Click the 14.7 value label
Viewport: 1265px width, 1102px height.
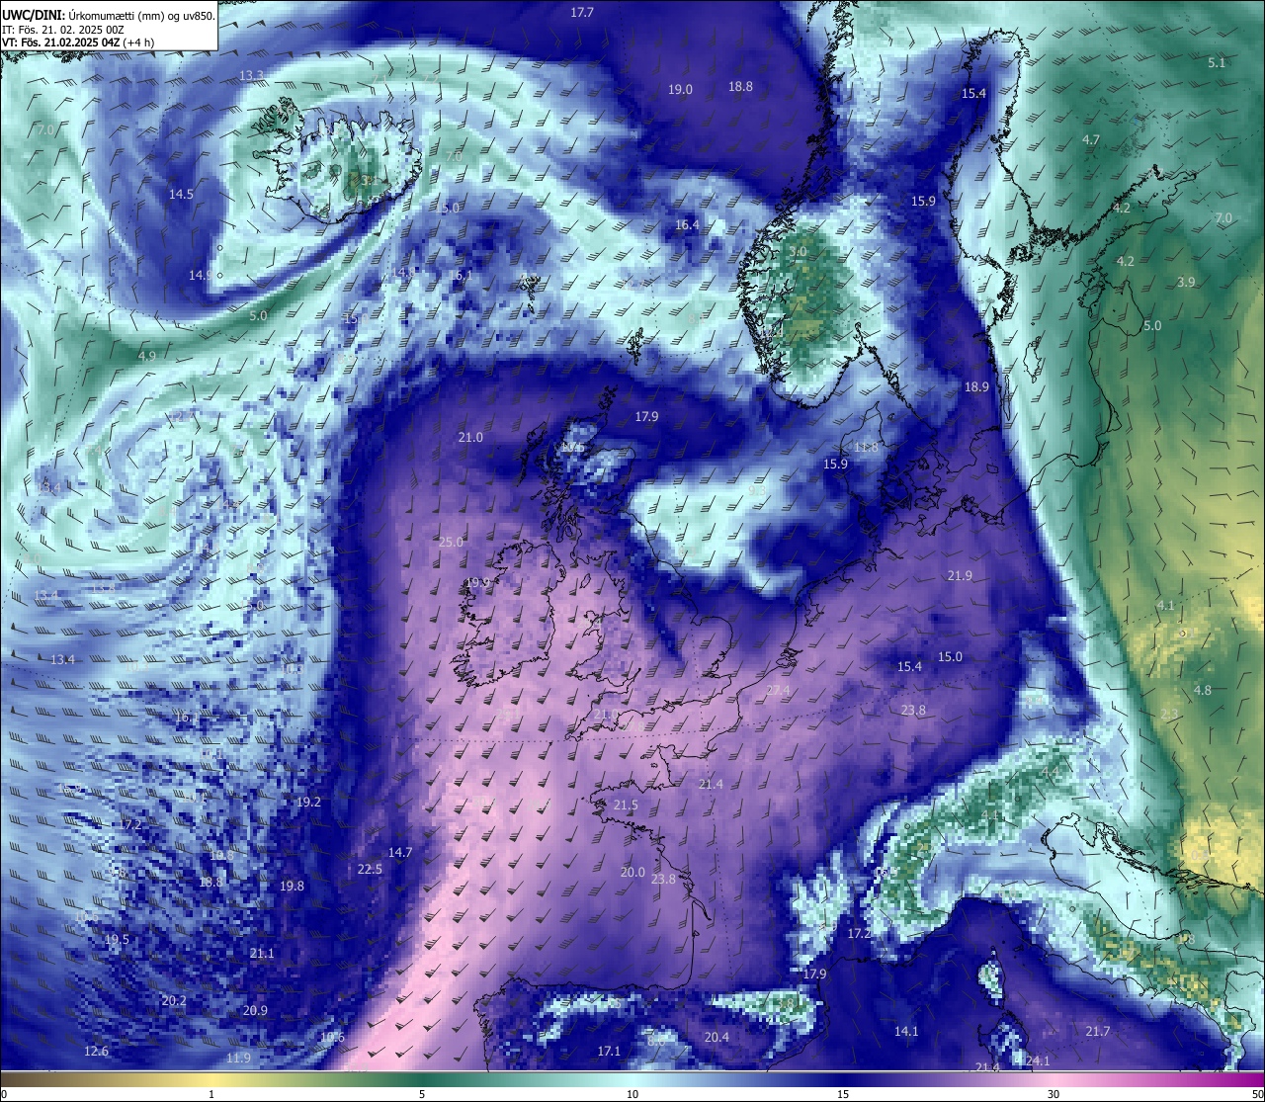pos(400,853)
